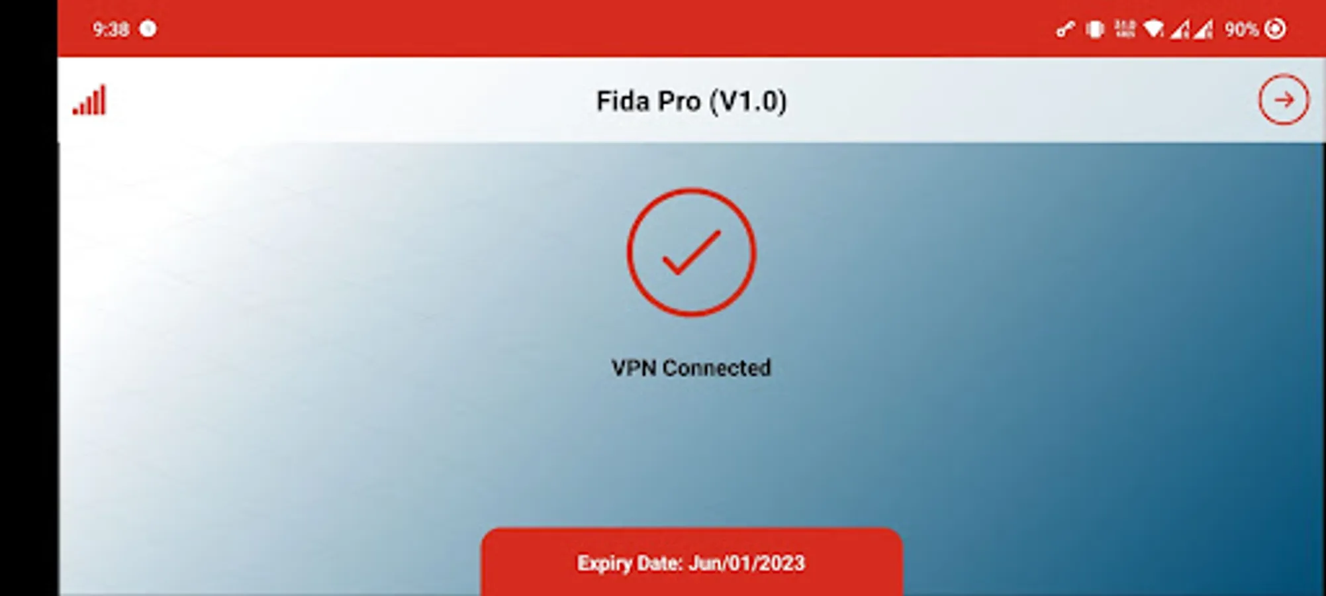The image size is (1326, 596).
Task: Tap the second SIM signal strength icon
Action: (x=1204, y=29)
